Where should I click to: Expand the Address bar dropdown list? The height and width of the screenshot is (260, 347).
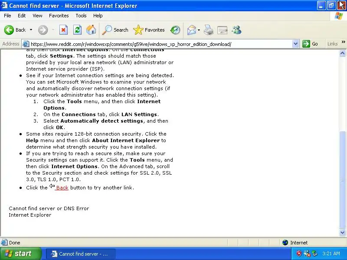point(295,44)
